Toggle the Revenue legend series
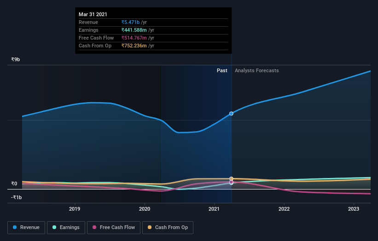This screenshot has height=241, width=378. click(x=26, y=228)
